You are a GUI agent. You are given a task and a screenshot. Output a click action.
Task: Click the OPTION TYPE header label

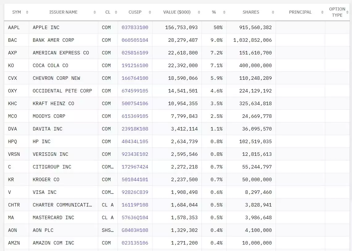coord(337,12)
